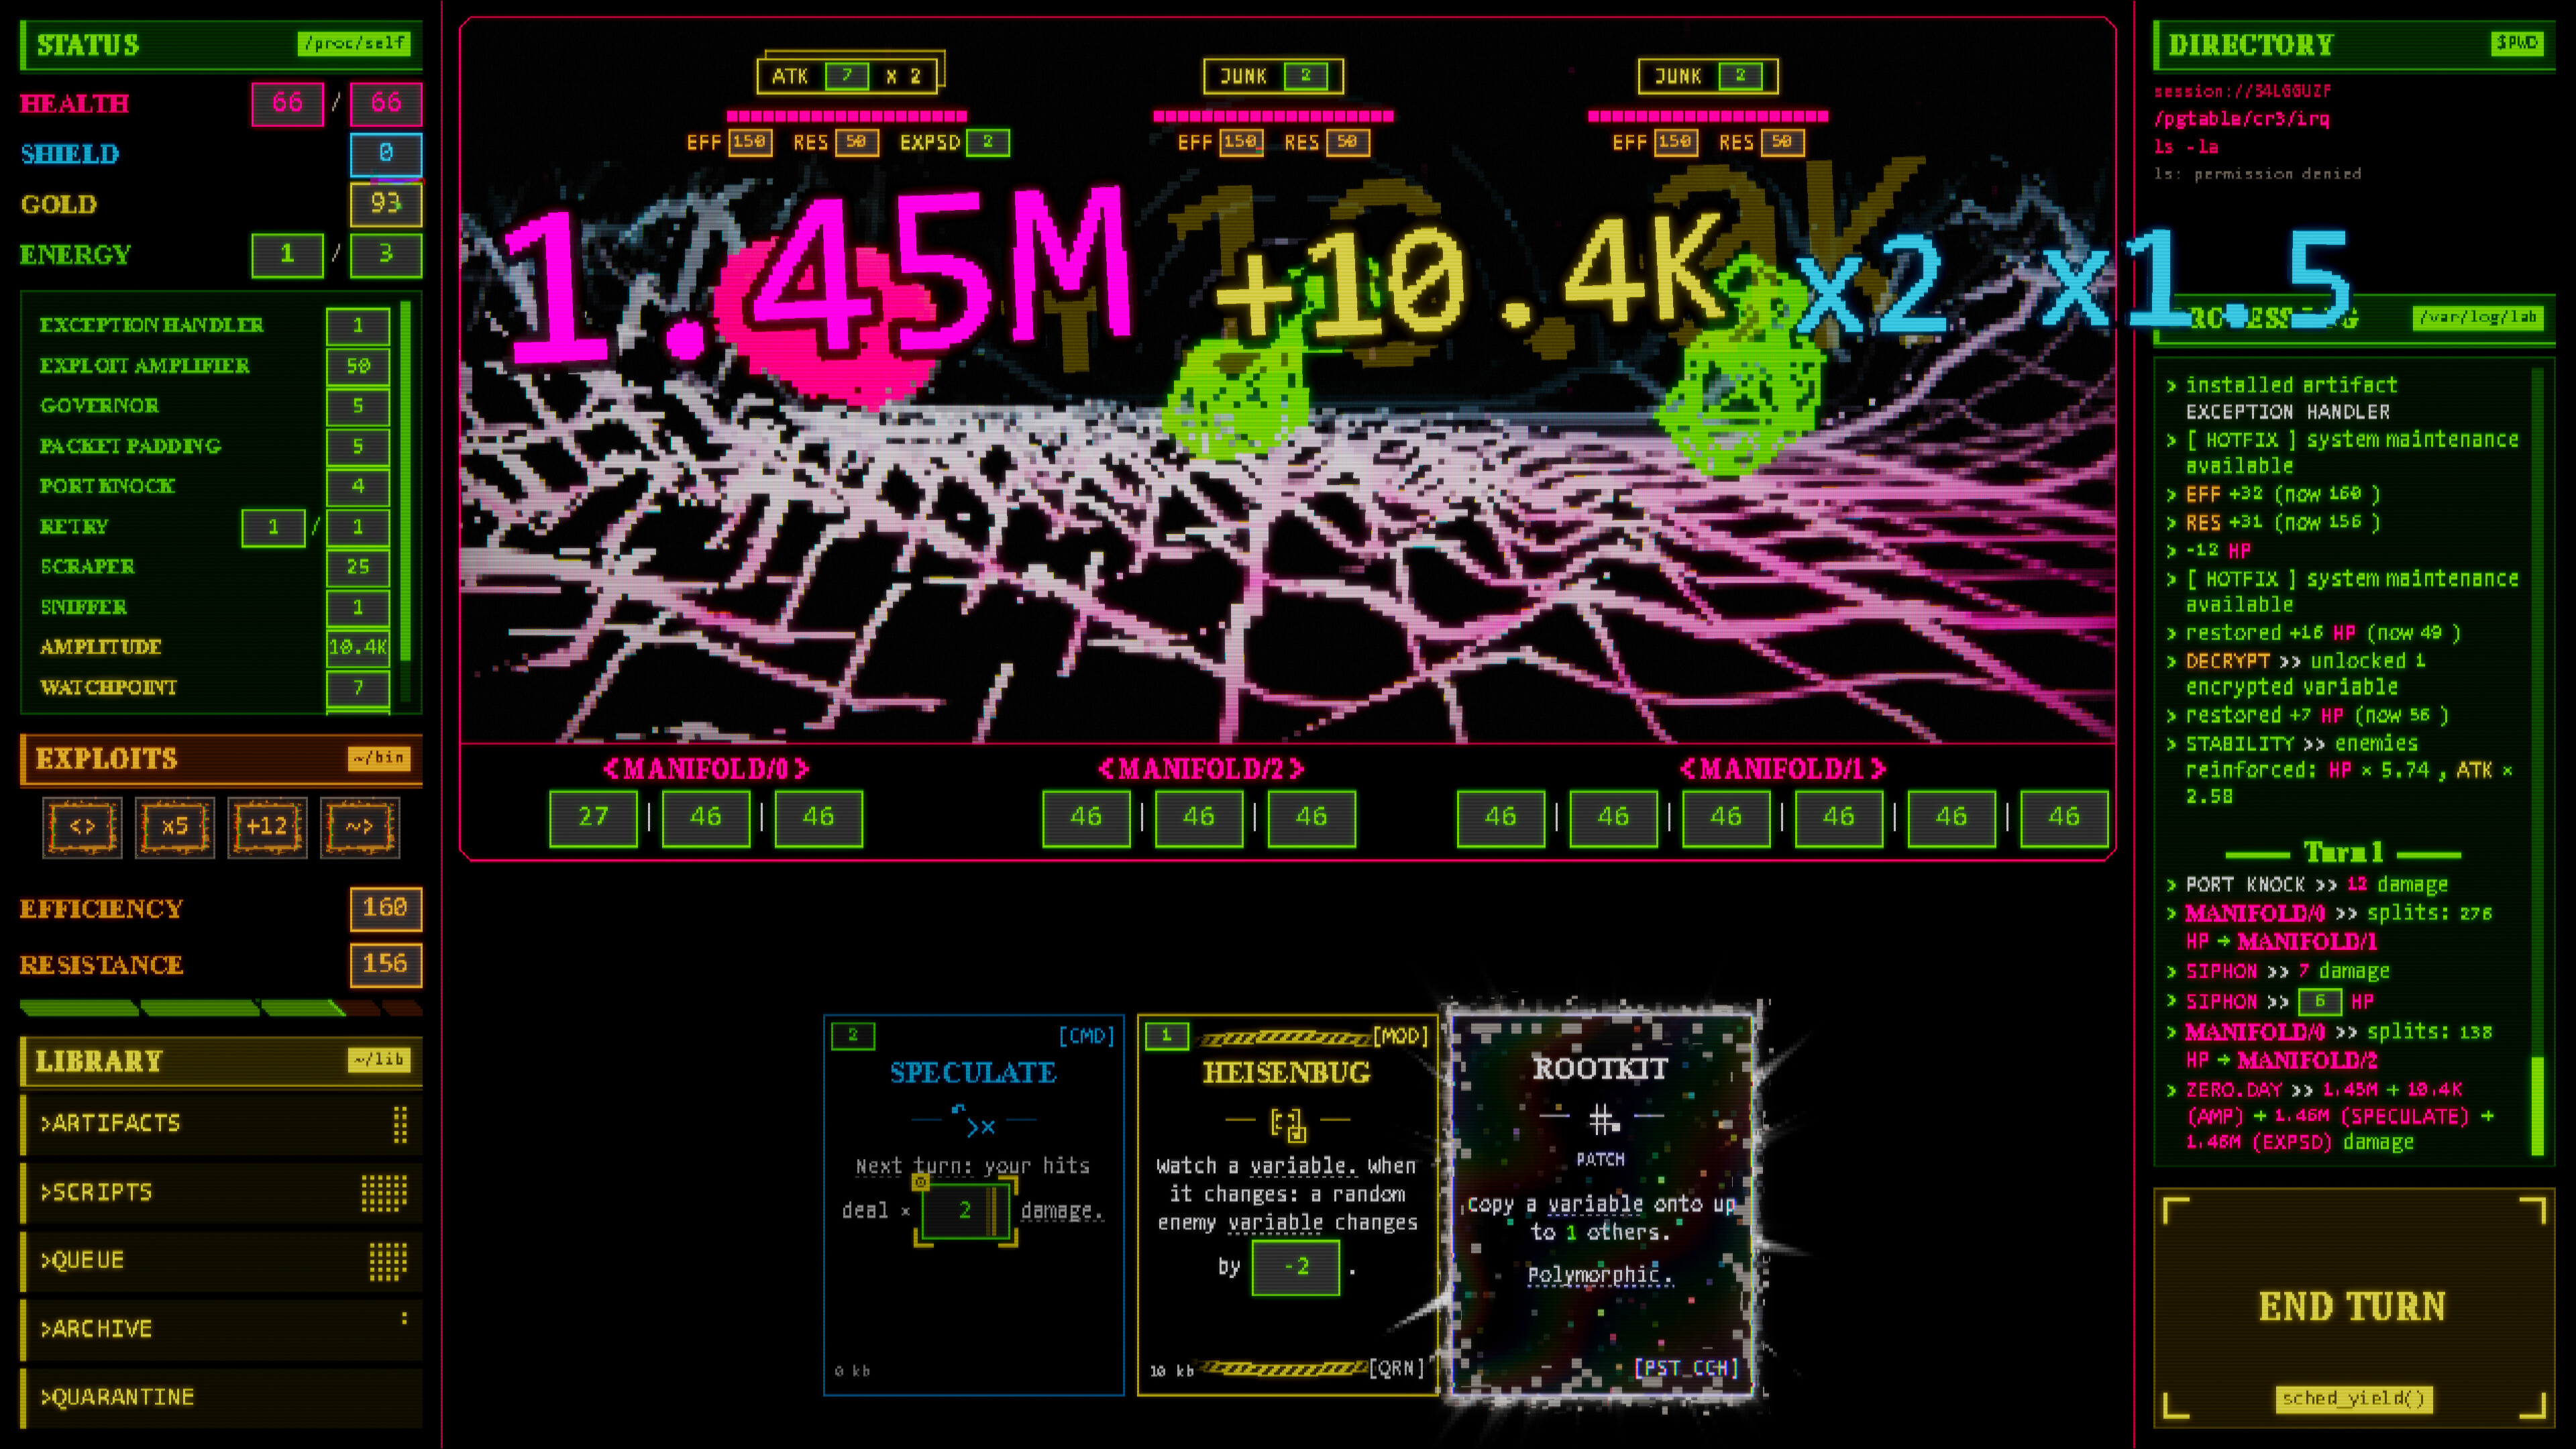This screenshot has width=2576, height=1449.
Task: Play the HEISENBUG card
Action: point(1288,1204)
